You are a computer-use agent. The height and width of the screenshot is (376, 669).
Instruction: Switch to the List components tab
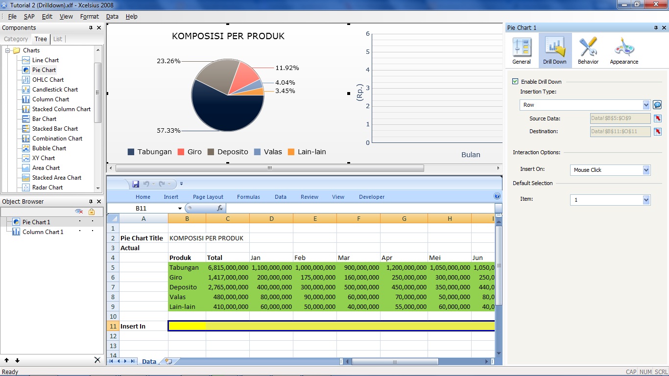tap(58, 39)
